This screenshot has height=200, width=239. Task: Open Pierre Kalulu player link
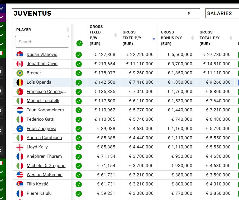point(39,193)
